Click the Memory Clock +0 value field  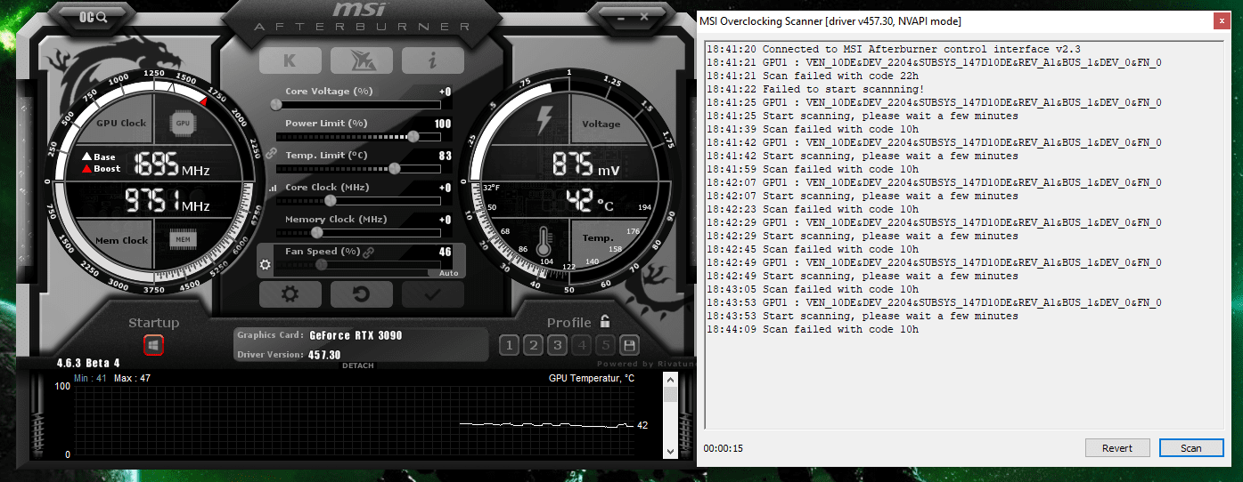tap(445, 220)
